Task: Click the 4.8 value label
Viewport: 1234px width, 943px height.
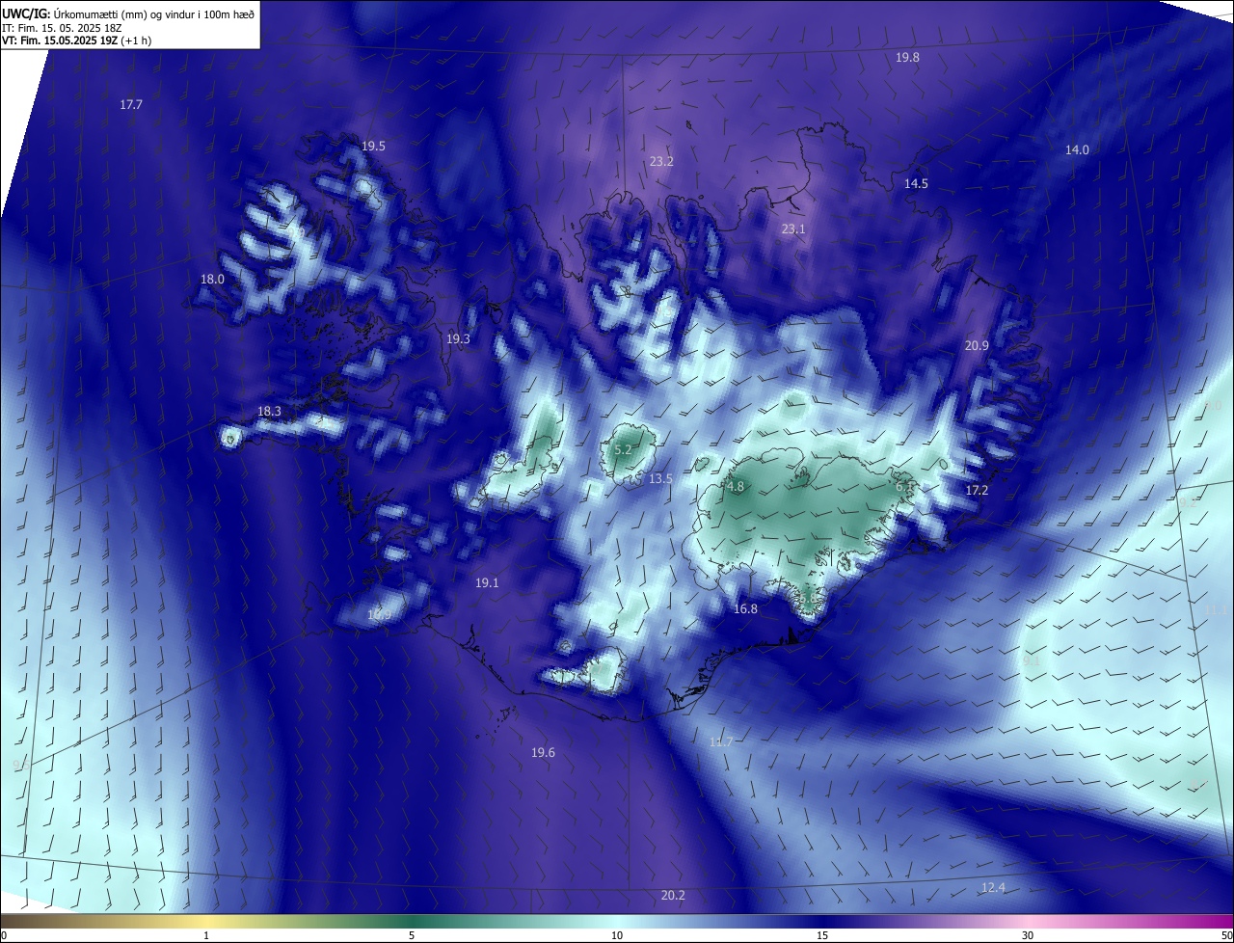Action: click(736, 487)
